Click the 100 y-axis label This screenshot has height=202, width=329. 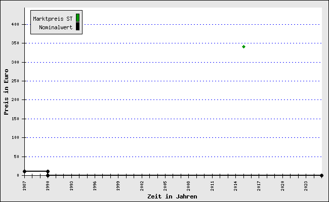pos(15,137)
